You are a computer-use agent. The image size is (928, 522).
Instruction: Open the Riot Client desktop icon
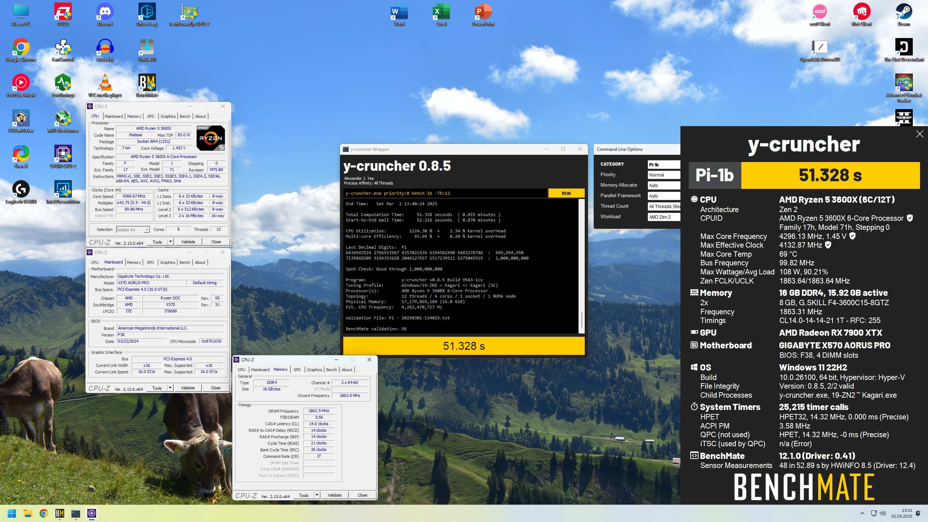[862, 14]
